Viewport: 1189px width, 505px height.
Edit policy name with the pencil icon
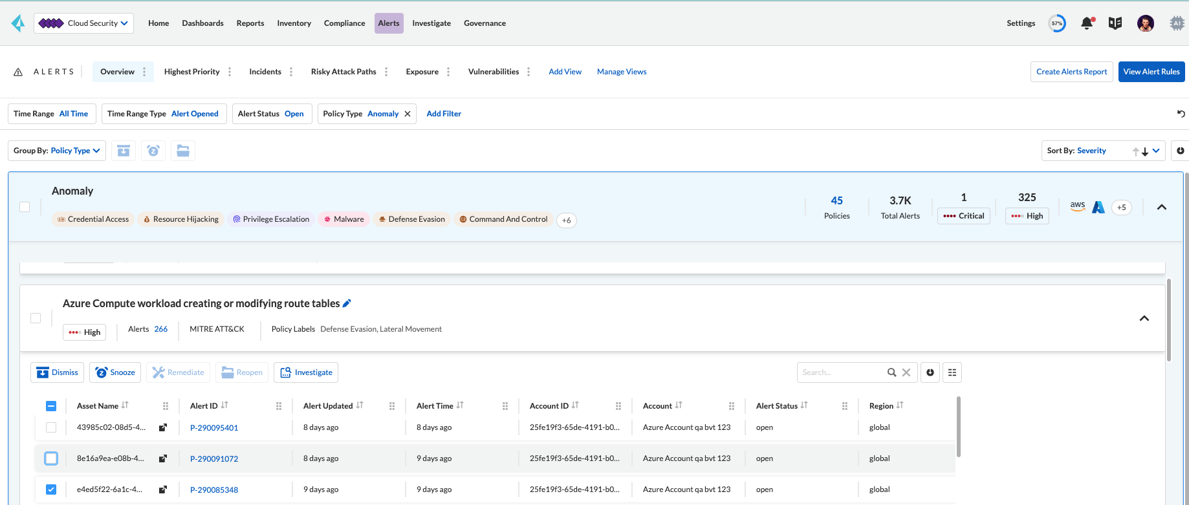[347, 303]
